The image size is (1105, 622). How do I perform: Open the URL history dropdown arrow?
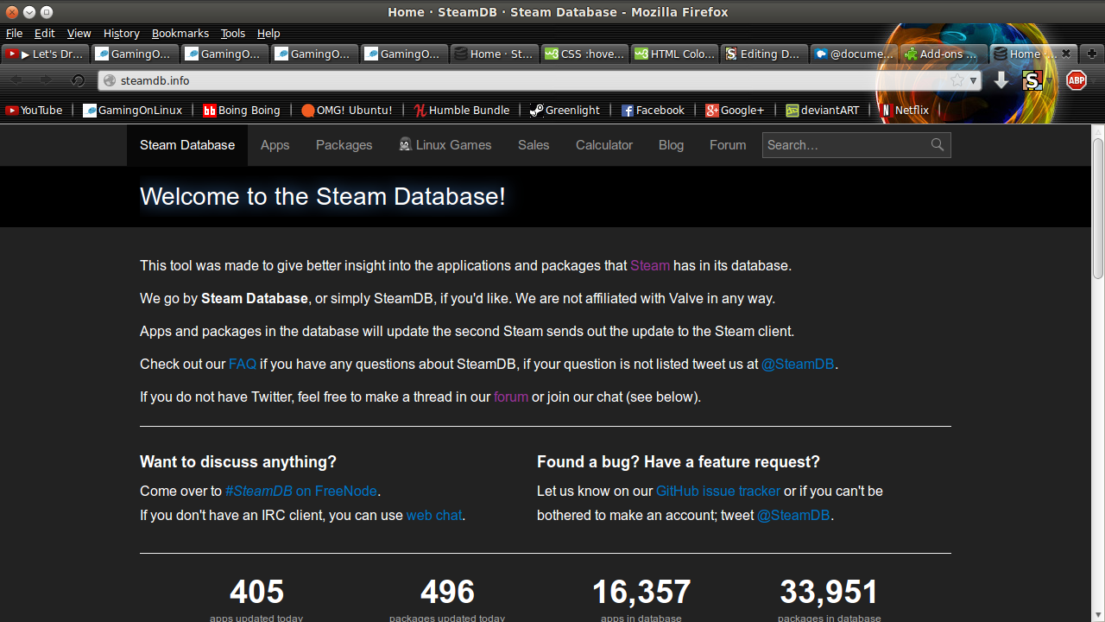974,80
